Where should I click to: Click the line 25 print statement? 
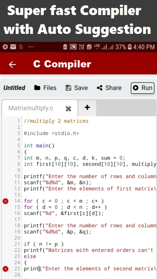point(90,269)
